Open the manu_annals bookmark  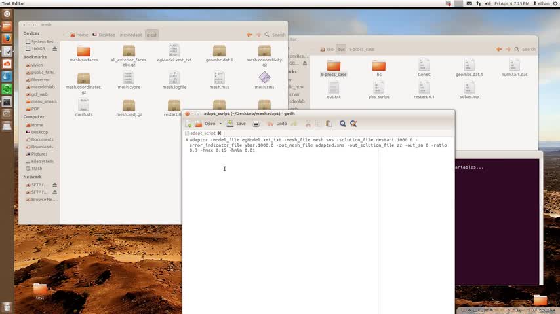(x=41, y=101)
